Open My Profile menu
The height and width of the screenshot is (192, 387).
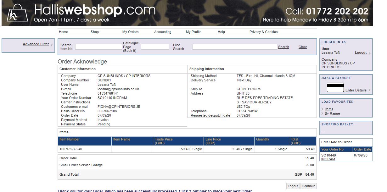(x=193, y=32)
